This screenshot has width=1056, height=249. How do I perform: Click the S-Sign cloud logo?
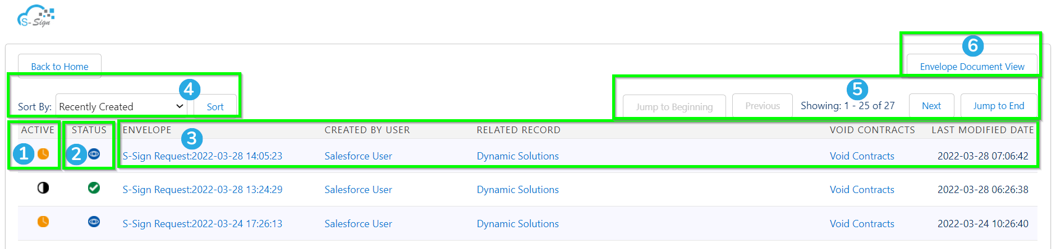coord(36,16)
